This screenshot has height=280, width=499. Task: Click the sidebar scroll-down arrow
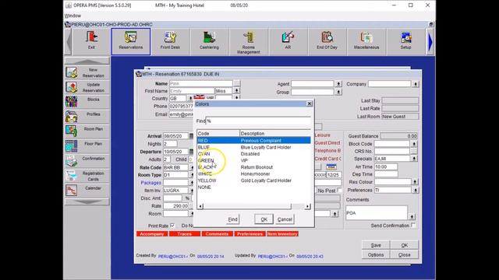point(87,201)
